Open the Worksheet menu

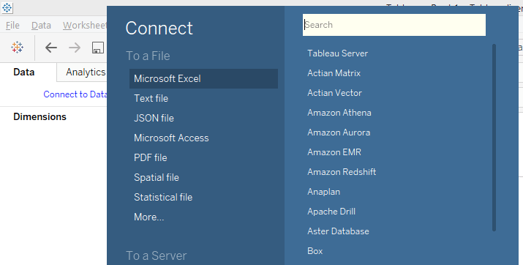[x=85, y=26]
